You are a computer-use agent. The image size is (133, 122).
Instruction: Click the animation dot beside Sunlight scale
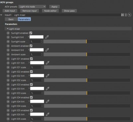[x=8, y=41]
